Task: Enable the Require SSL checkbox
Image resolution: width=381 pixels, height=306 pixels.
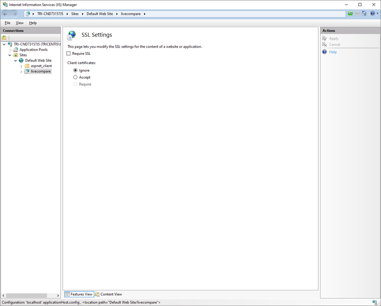Action: click(68, 53)
